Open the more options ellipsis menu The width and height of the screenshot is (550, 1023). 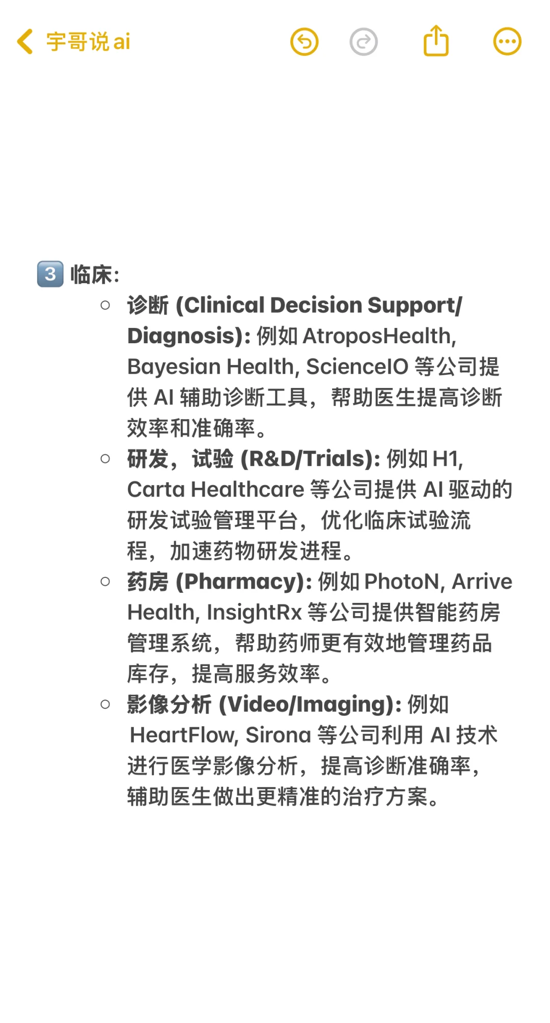(507, 42)
